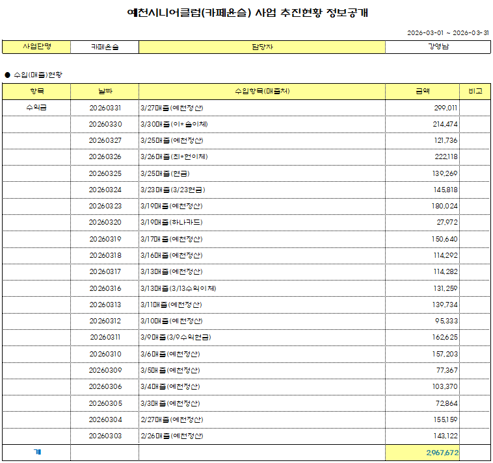Select the date cell 20260331
493x463 pixels.
point(105,108)
